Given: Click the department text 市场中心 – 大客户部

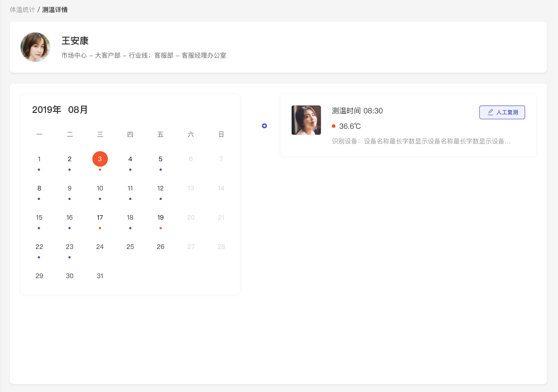Looking at the screenshot, I should click(x=91, y=55).
